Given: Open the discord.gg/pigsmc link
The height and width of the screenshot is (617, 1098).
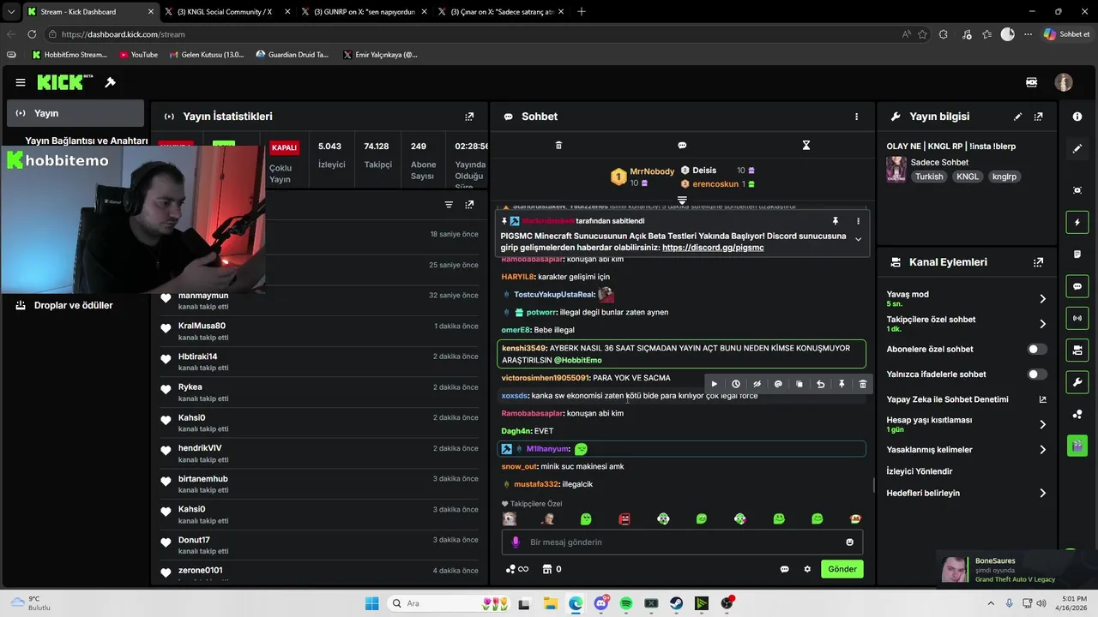Looking at the screenshot, I should point(713,248).
